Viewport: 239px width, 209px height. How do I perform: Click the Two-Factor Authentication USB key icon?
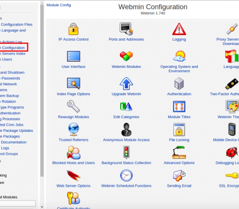click(x=232, y=84)
